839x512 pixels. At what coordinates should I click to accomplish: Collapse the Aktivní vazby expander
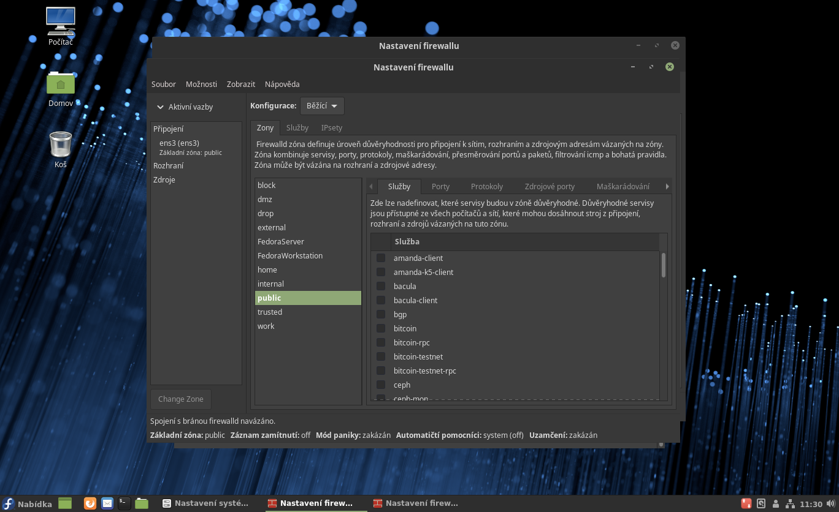[161, 107]
